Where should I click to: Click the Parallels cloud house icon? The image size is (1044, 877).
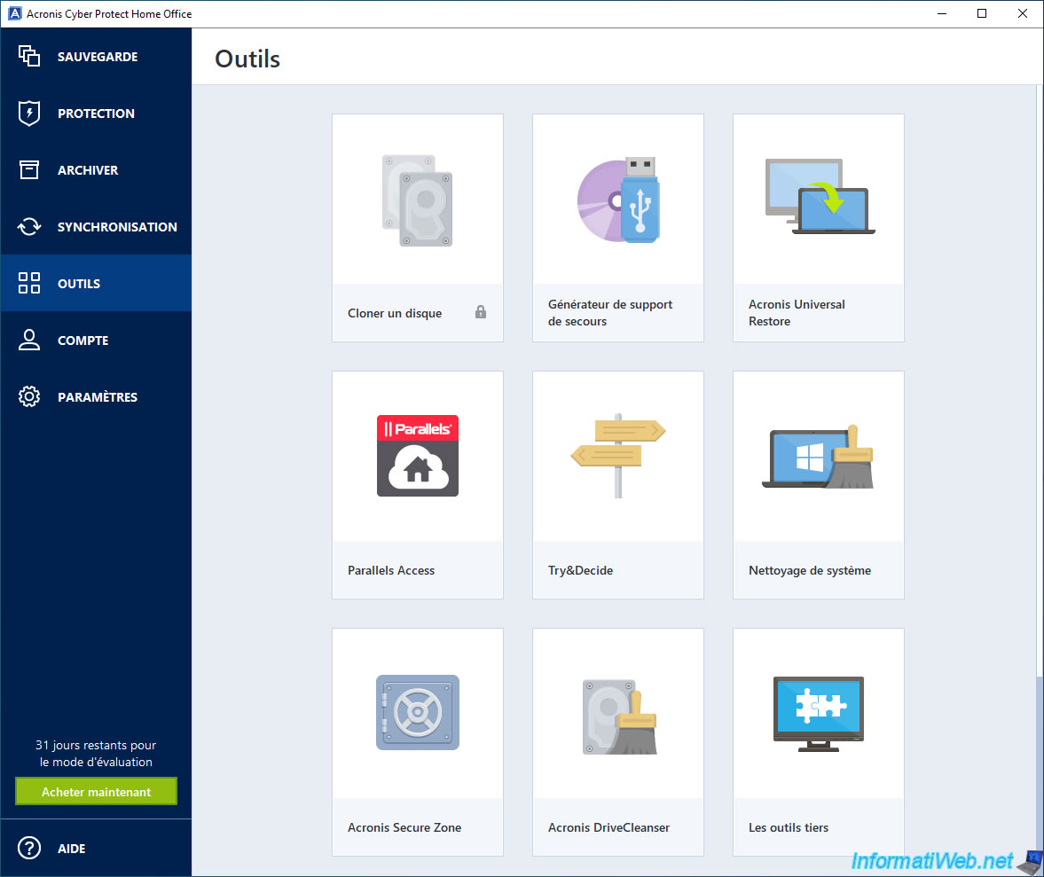418,456
